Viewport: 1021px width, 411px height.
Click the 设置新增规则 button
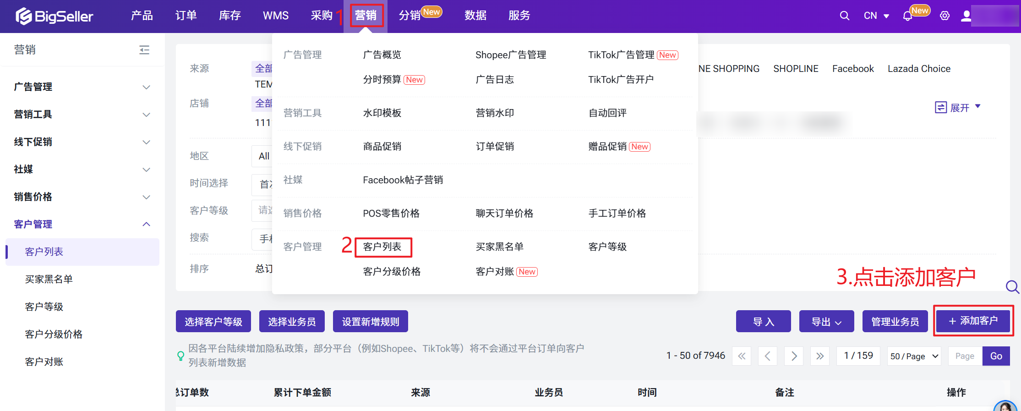click(370, 322)
